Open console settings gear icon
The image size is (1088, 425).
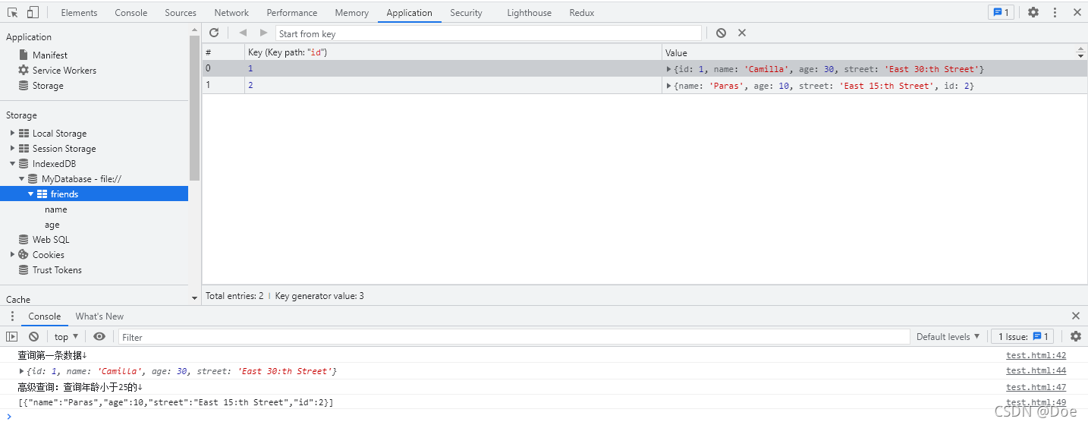[1076, 336]
